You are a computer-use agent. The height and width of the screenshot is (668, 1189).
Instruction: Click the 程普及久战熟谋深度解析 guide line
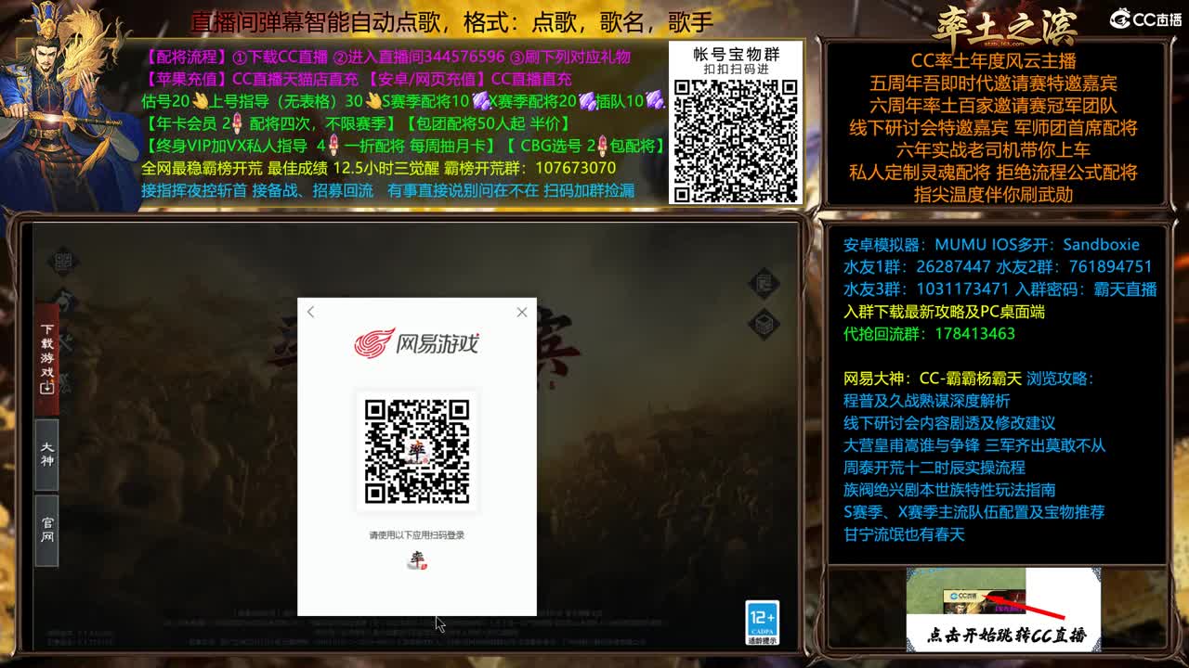pos(926,401)
